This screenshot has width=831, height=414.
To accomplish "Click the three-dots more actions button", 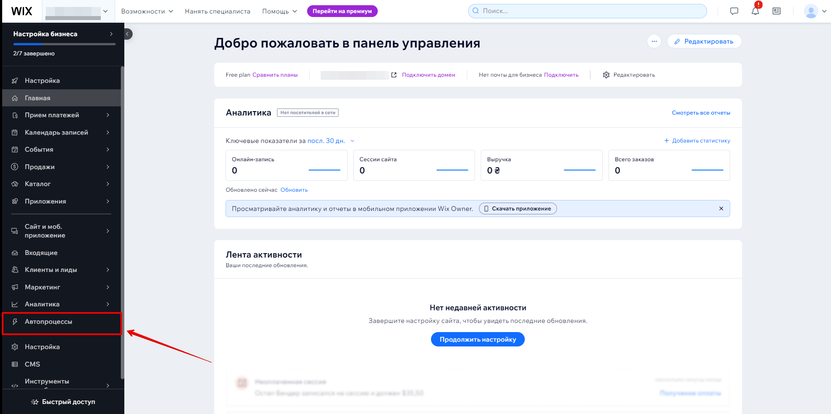I will pos(654,41).
